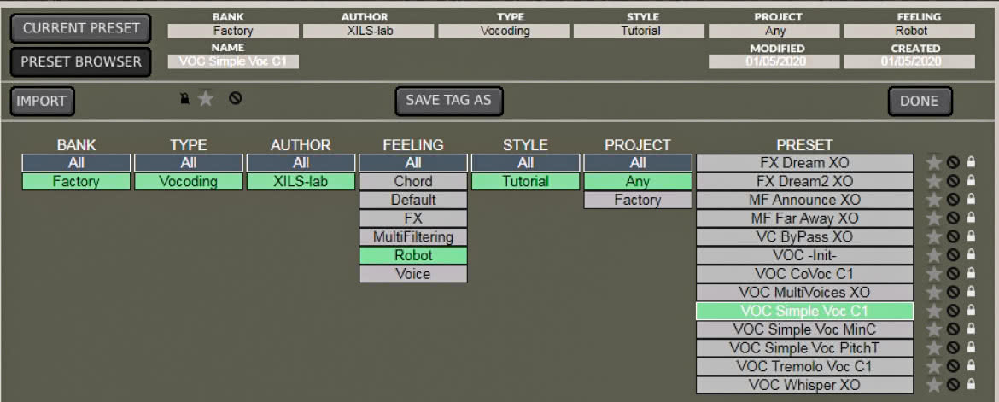Screen dimensions: 999x402
Task: Select All in the TYPE column
Action: tap(189, 163)
